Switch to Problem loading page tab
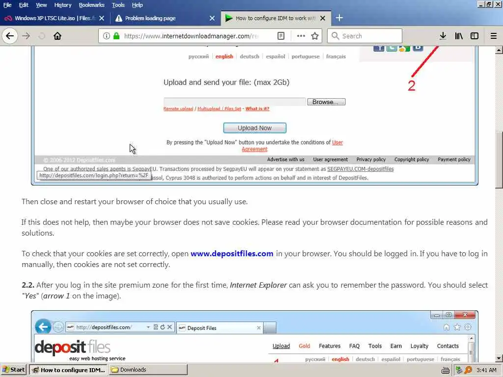503x377 pixels. (165, 18)
